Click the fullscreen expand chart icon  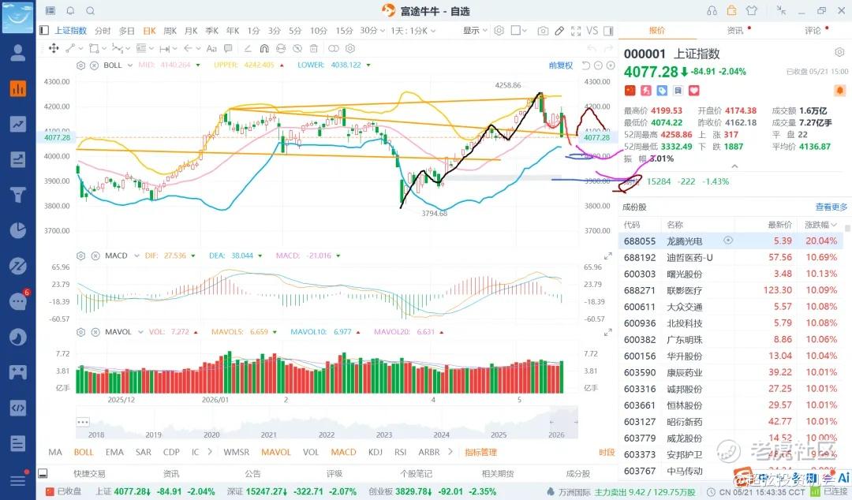click(576, 31)
